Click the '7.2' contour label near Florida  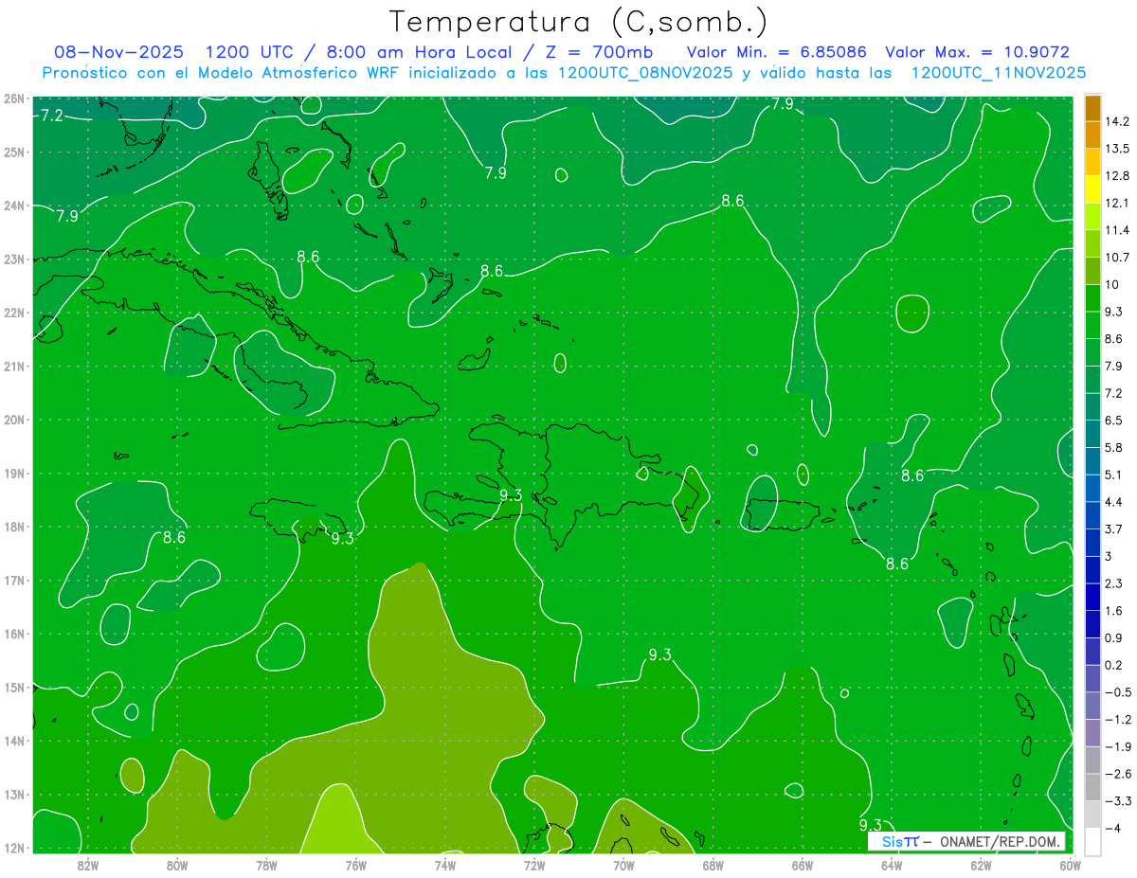pyautogui.click(x=52, y=116)
